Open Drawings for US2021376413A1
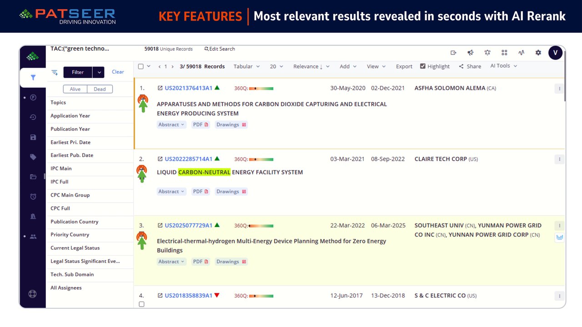 pos(231,124)
